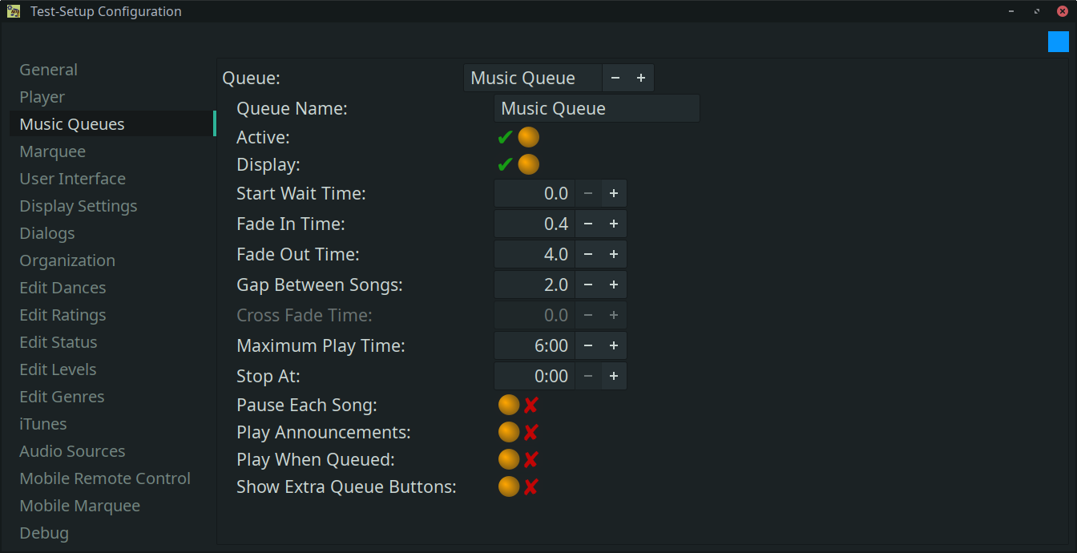
Task: Select next queue with Queue plus button
Action: pyautogui.click(x=641, y=78)
